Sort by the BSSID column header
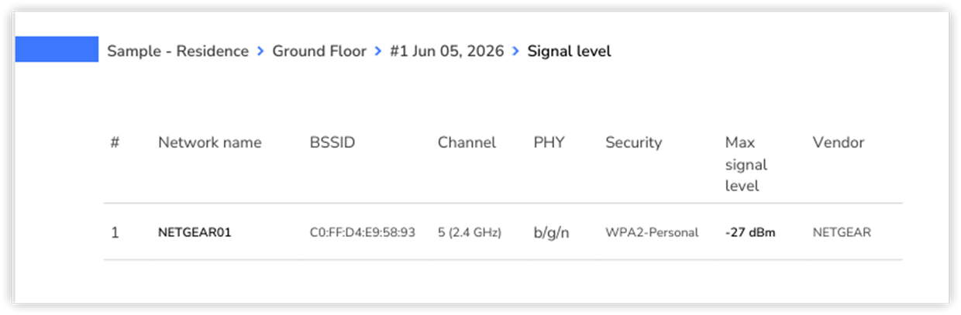This screenshot has width=961, height=315. coord(332,142)
